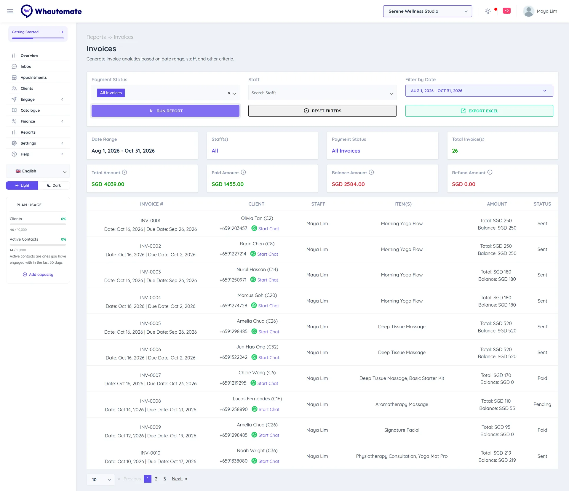Click the Whautomate logo
Viewport: 569px width, 491px height.
tap(51, 11)
